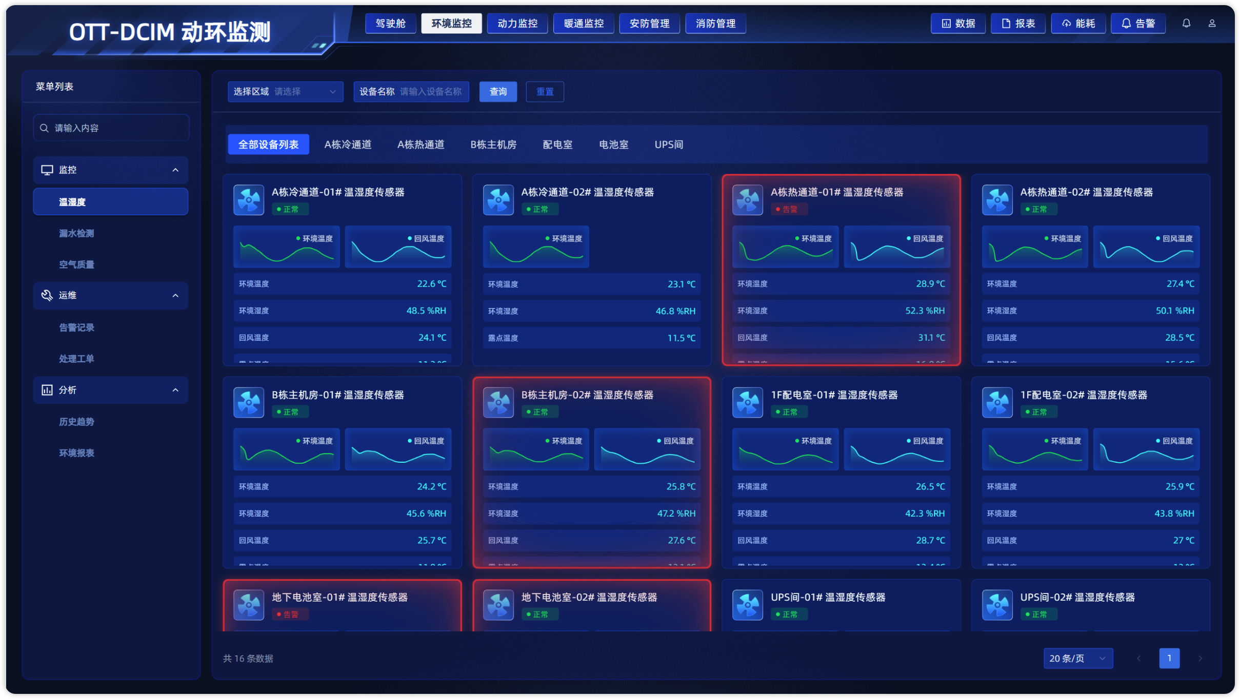Image resolution: width=1240 pixels, height=699 pixels.
Task: Click fan icon of B栋主机房-02# sensor
Action: pos(498,402)
